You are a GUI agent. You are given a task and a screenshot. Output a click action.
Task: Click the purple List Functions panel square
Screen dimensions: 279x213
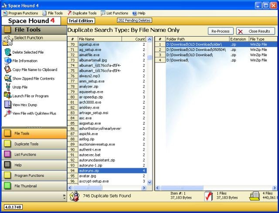point(7,154)
